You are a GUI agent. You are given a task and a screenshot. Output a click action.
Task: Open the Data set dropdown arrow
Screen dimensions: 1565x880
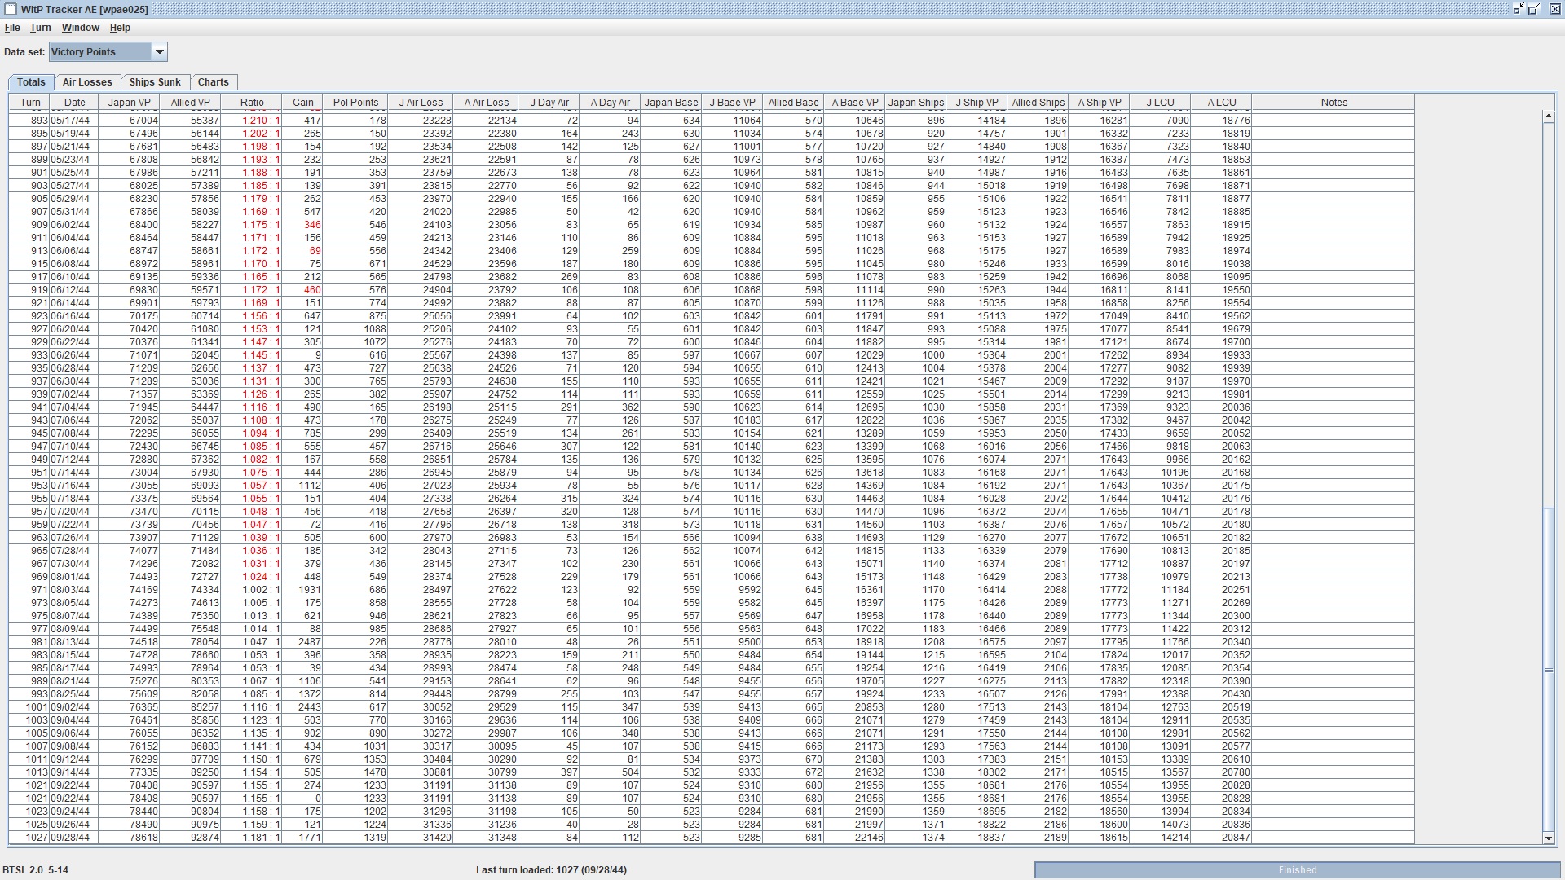[x=160, y=52]
